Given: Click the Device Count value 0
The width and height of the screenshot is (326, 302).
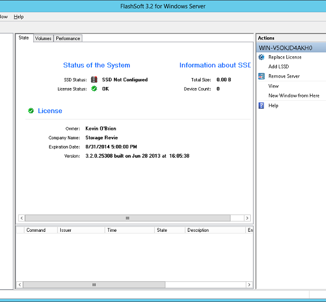Looking at the screenshot, I should 218,89.
